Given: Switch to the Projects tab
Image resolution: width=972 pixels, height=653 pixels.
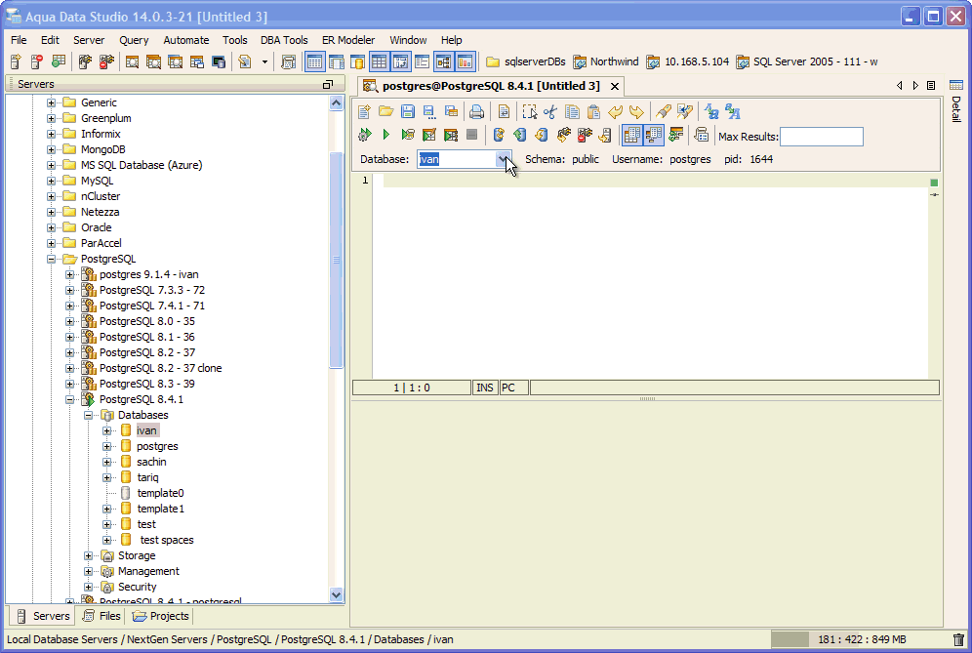Looking at the screenshot, I should (161, 616).
